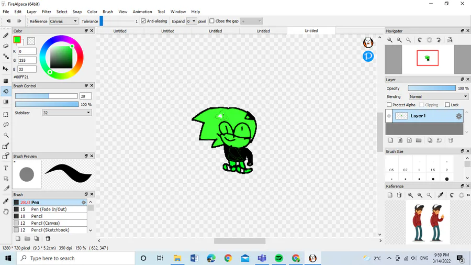Open the Brush menu
This screenshot has width=471, height=265.
(x=108, y=12)
